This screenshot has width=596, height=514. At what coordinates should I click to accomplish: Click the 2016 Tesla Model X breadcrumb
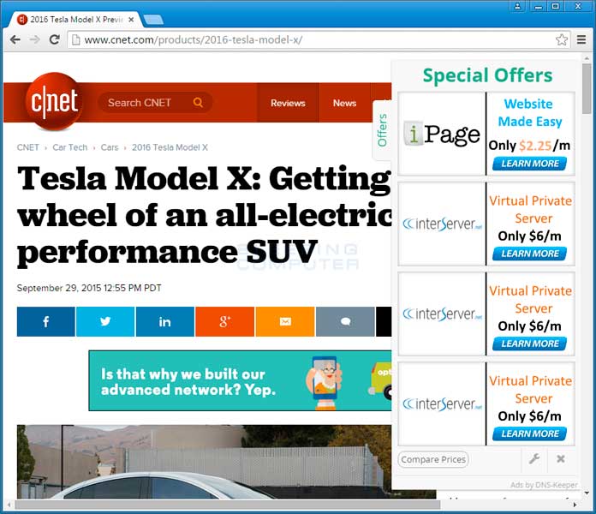click(170, 147)
